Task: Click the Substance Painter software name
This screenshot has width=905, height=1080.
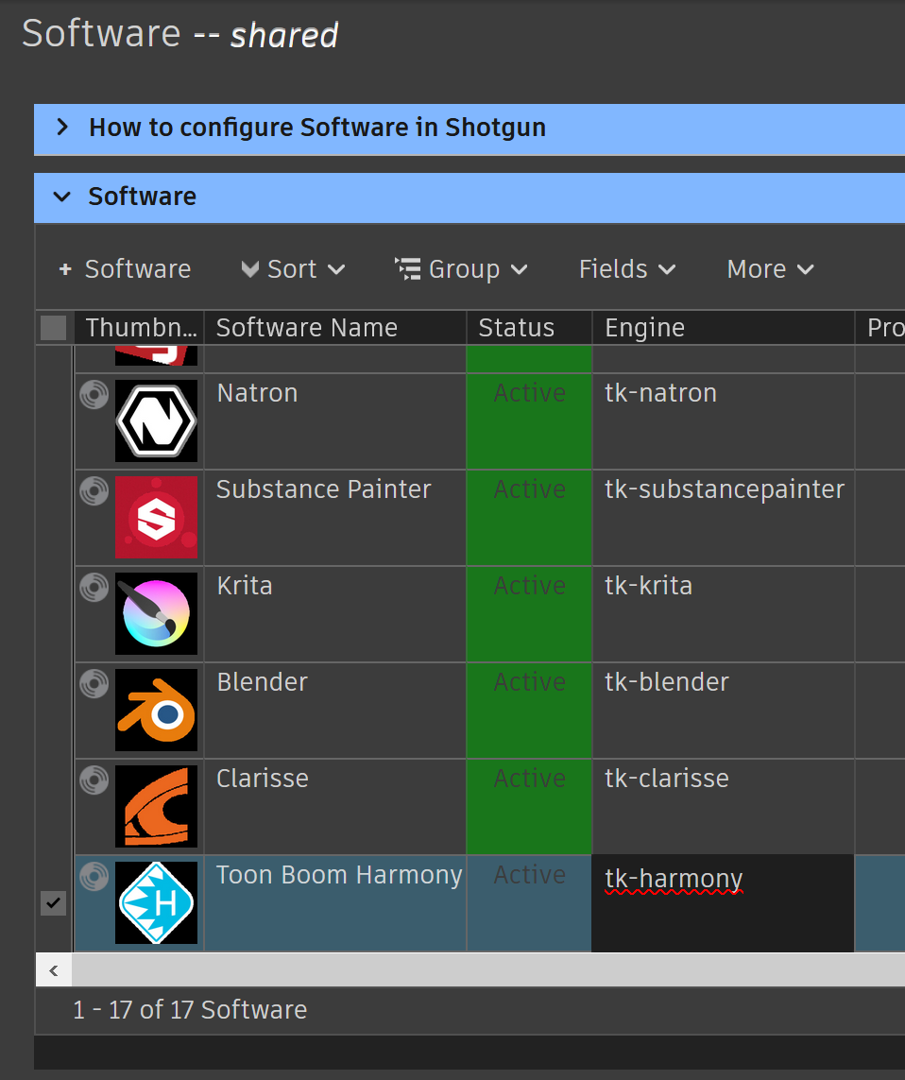Action: coord(324,489)
